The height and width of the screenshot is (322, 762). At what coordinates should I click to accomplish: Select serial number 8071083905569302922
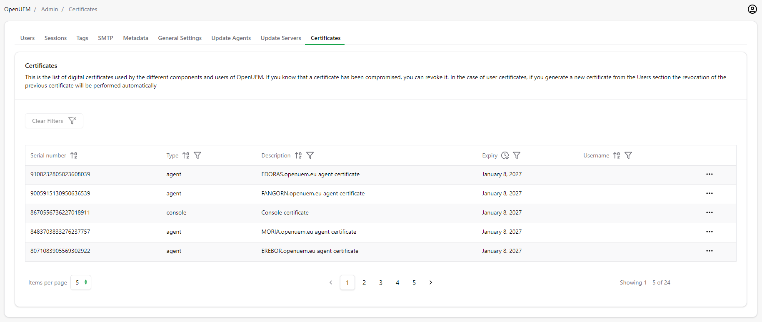60,251
